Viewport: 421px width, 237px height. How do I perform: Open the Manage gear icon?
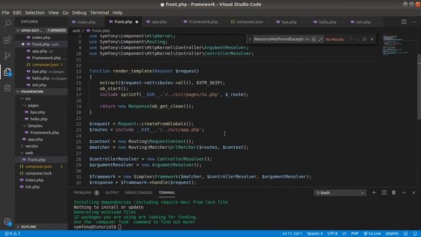7,222
